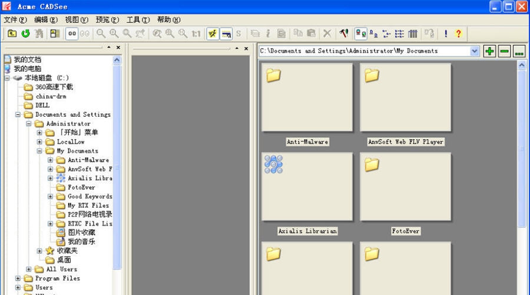Open the 工具(T) menu
530x295 pixels.
(138, 19)
